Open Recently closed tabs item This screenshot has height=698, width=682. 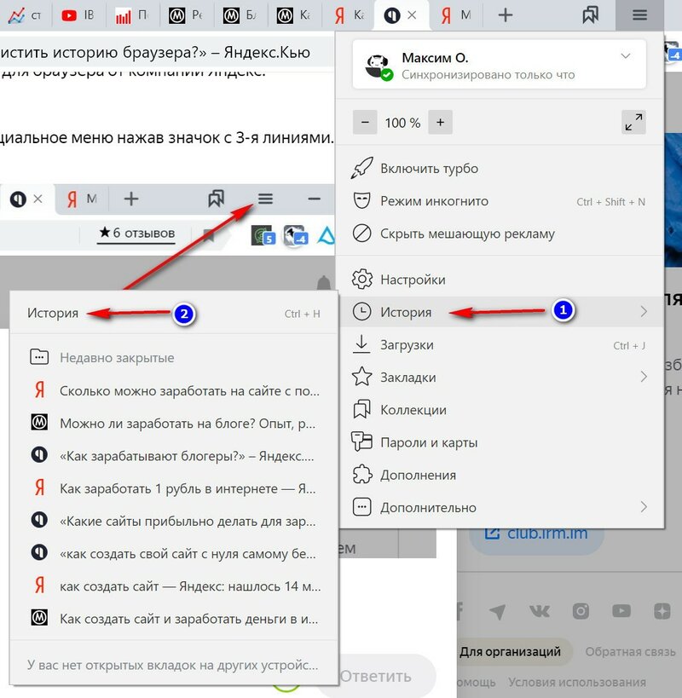click(x=117, y=358)
